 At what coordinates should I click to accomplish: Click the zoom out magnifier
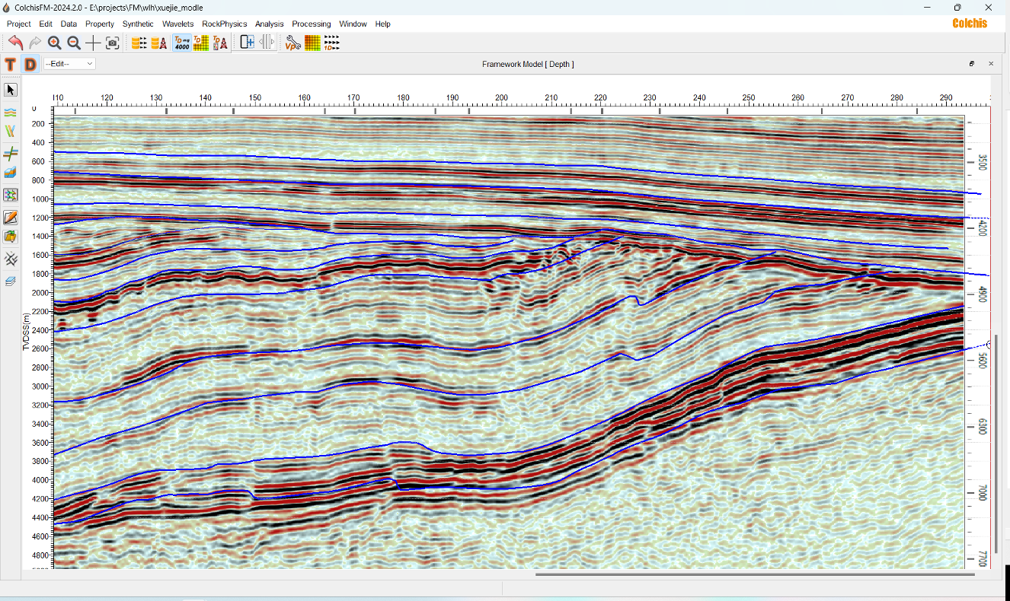[x=74, y=43]
